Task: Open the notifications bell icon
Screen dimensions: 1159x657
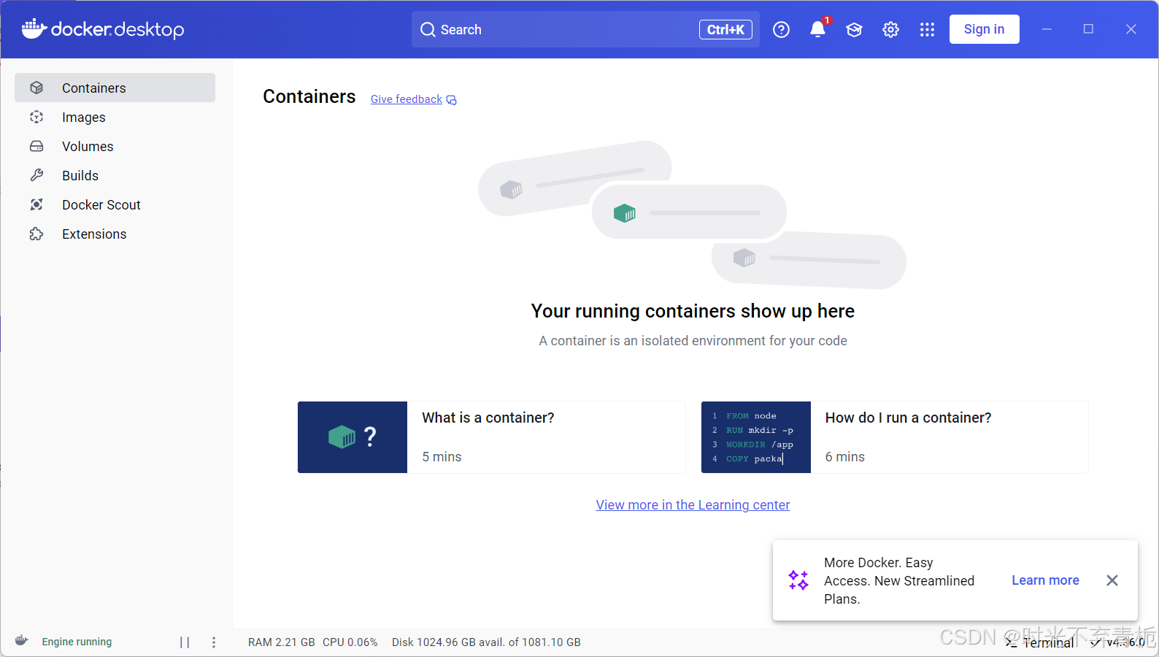Action: point(817,29)
